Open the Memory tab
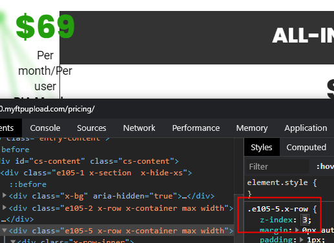 point(252,128)
